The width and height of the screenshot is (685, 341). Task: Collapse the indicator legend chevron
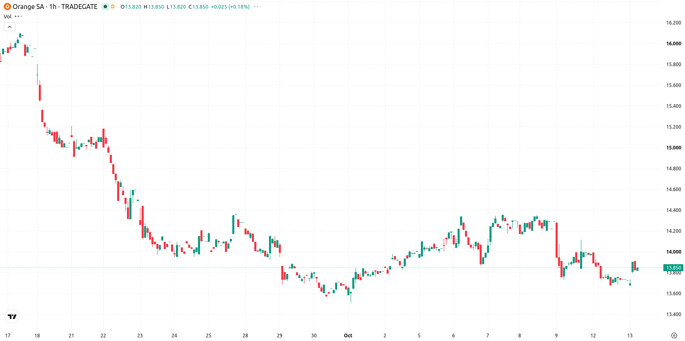point(9,27)
